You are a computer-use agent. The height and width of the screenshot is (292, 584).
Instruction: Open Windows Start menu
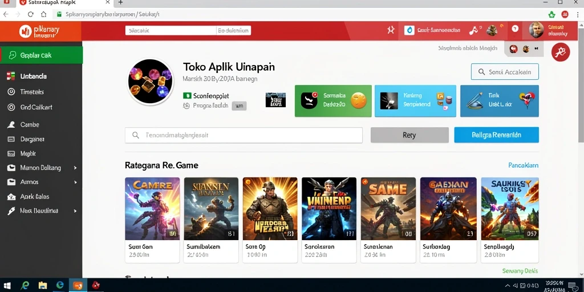pos(7,286)
